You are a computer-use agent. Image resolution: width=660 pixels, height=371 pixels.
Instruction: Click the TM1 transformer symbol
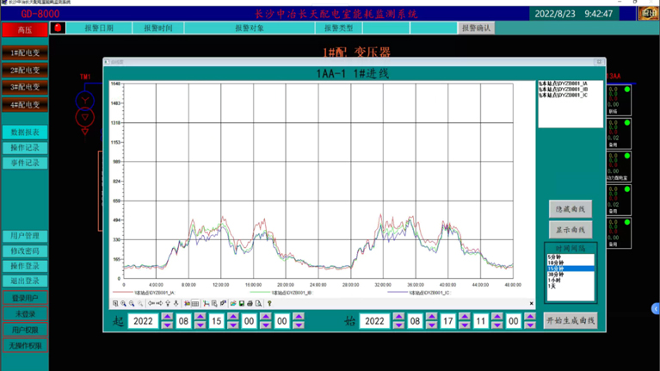click(85, 108)
